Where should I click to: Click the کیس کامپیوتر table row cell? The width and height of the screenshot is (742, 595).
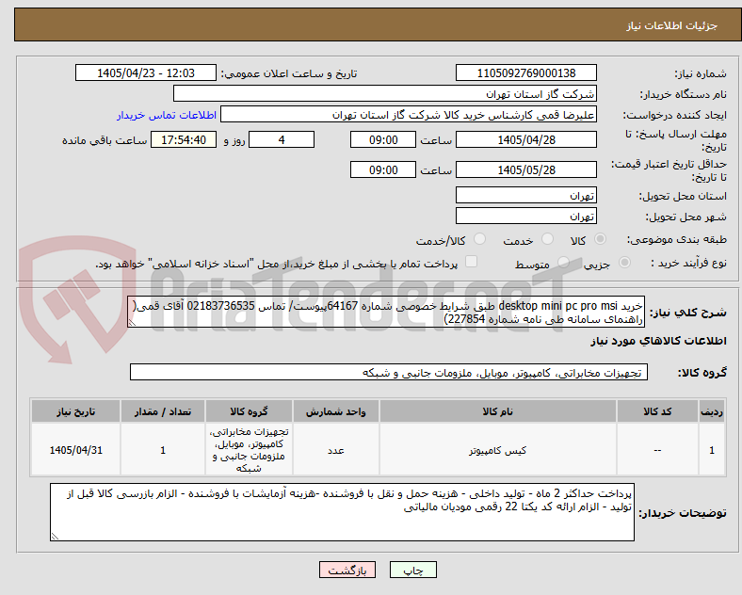coord(497,450)
